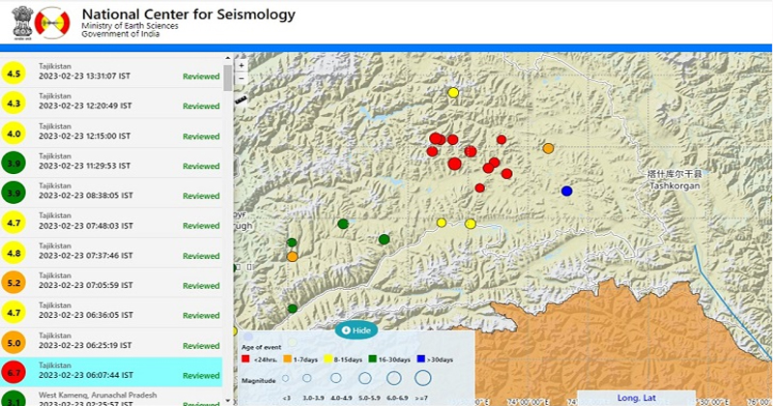Click Reviewed status for 13:31:07 event

[x=201, y=76]
